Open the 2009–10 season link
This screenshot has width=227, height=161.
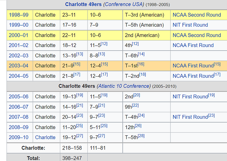click(x=19, y=137)
